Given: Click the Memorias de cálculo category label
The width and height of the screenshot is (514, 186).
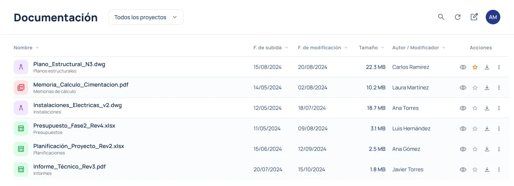Looking at the screenshot, I should point(54,92).
